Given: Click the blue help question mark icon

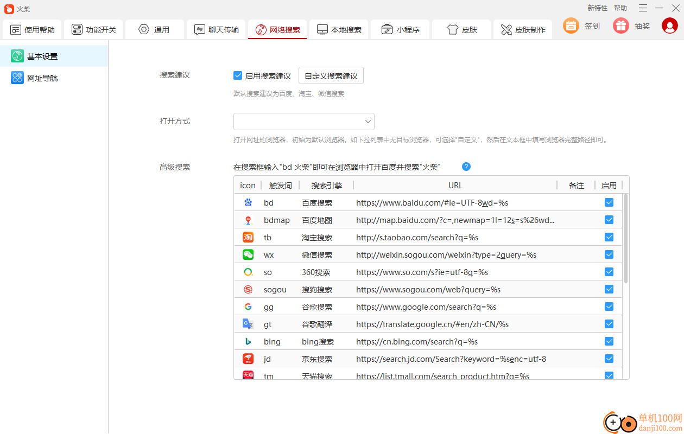Looking at the screenshot, I should pos(466,167).
